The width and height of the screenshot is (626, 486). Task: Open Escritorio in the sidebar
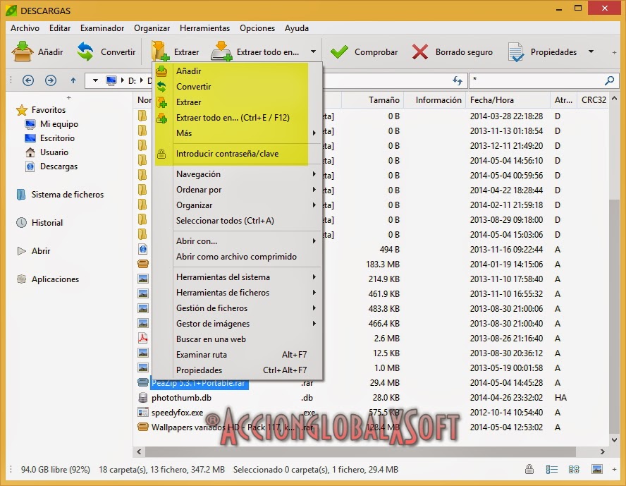pos(57,138)
